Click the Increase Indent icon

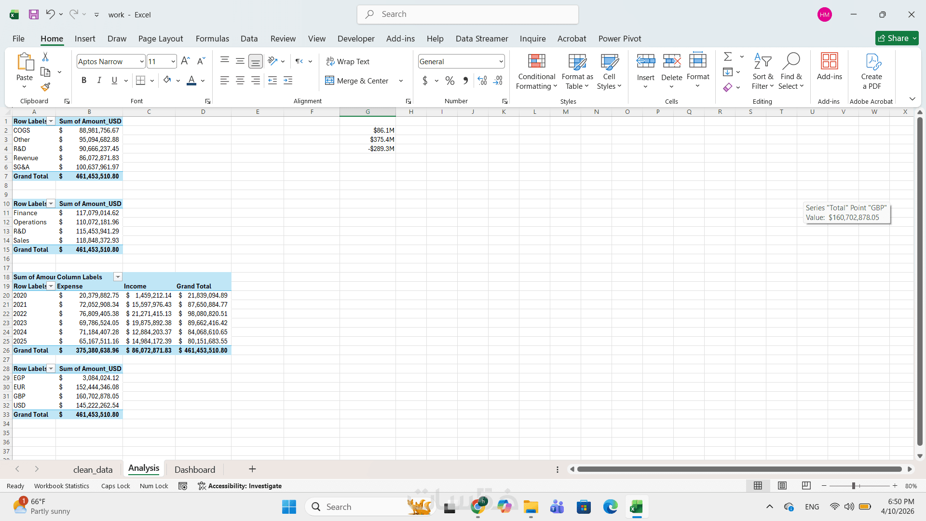click(288, 81)
